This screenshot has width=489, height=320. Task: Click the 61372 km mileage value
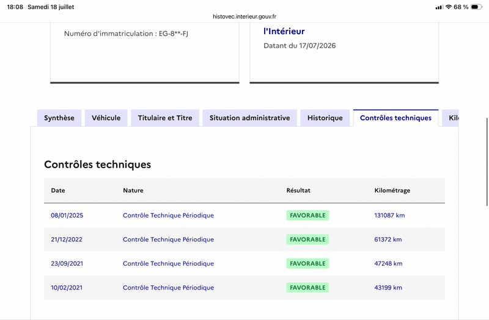[x=388, y=240]
